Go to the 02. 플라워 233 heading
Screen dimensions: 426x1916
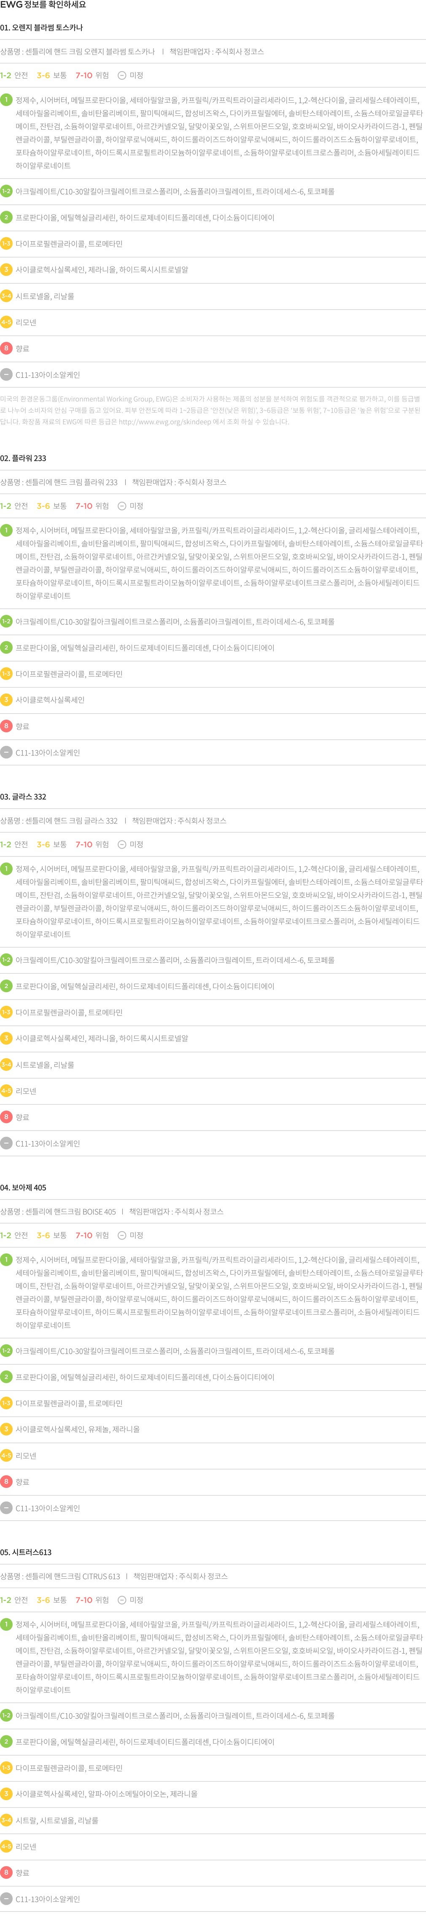(23, 458)
